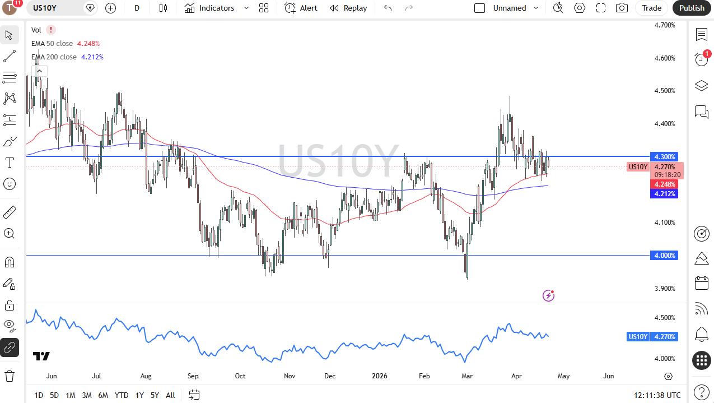
Task: Click the trash remove objects icon
Action: pos(10,376)
